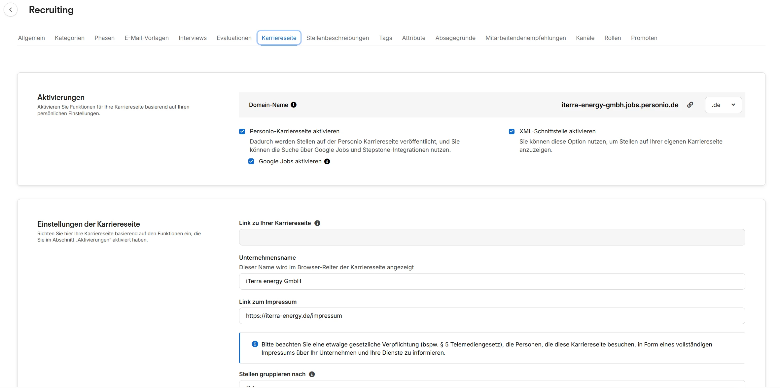This screenshot has height=391, width=780.
Task: Click the Domain-Name info icon
Action: coord(294,105)
